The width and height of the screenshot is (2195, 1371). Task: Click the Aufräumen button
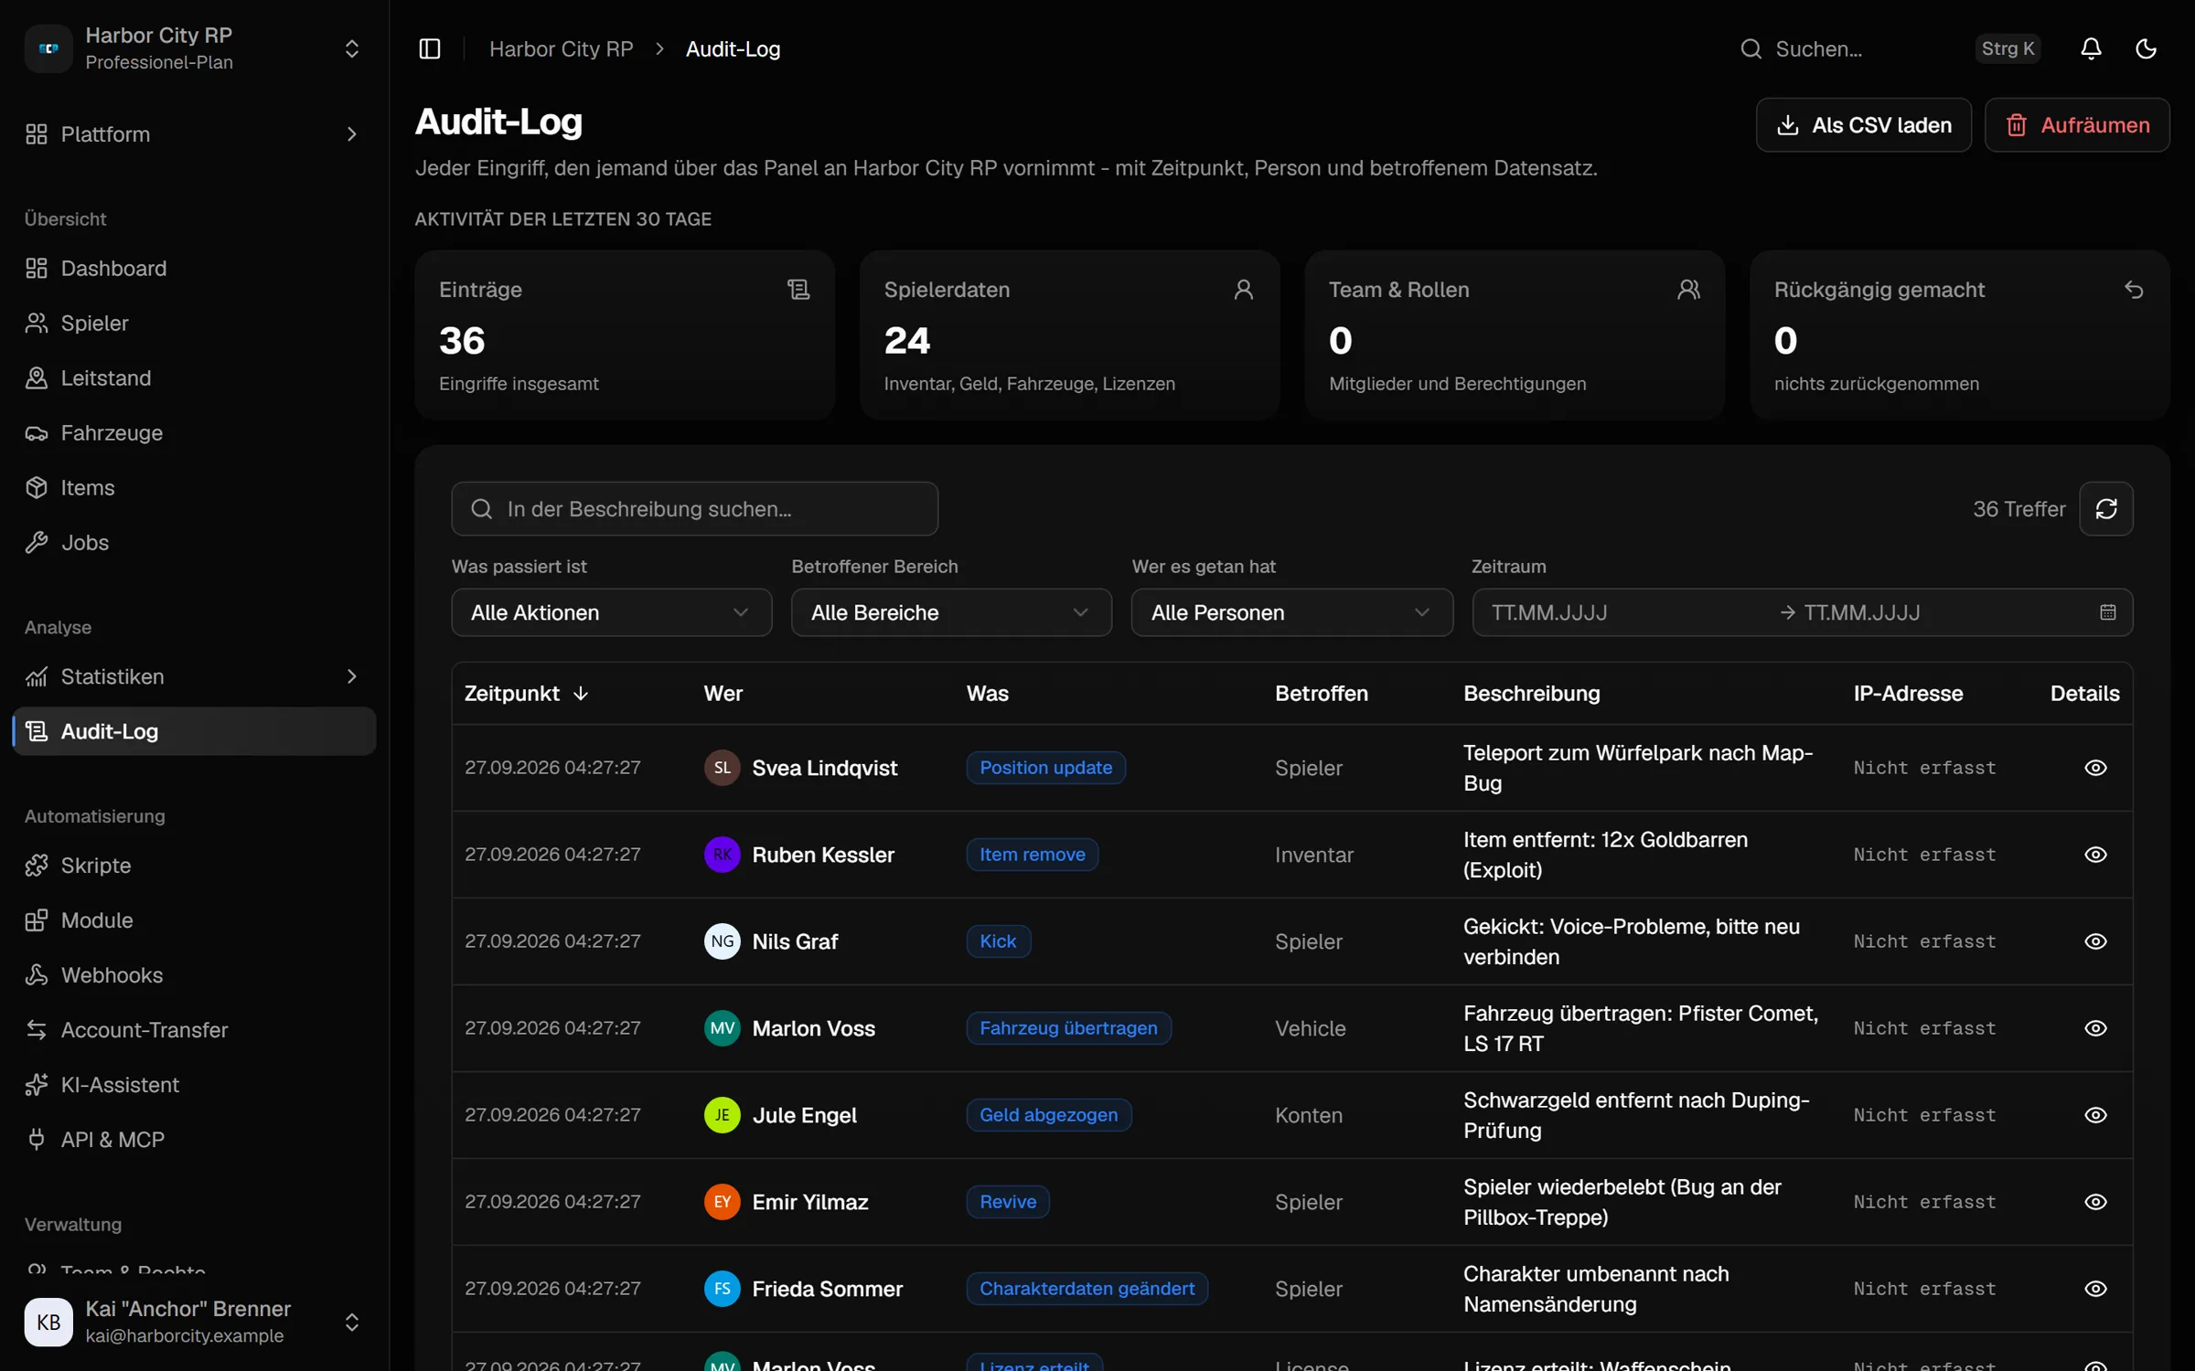pyautogui.click(x=2076, y=125)
